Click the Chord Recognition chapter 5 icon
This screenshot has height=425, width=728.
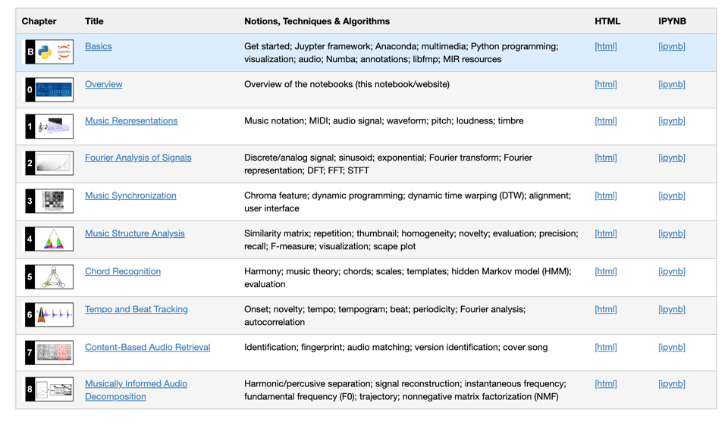(x=49, y=277)
